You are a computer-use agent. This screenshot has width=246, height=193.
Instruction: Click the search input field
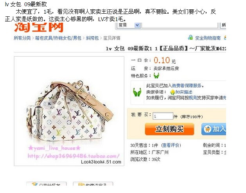[180, 25]
